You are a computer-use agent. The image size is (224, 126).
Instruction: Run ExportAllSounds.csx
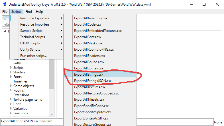[x=100, y=62]
